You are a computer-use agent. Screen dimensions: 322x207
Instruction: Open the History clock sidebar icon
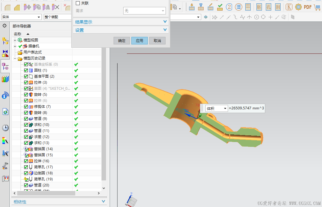pos(5,128)
